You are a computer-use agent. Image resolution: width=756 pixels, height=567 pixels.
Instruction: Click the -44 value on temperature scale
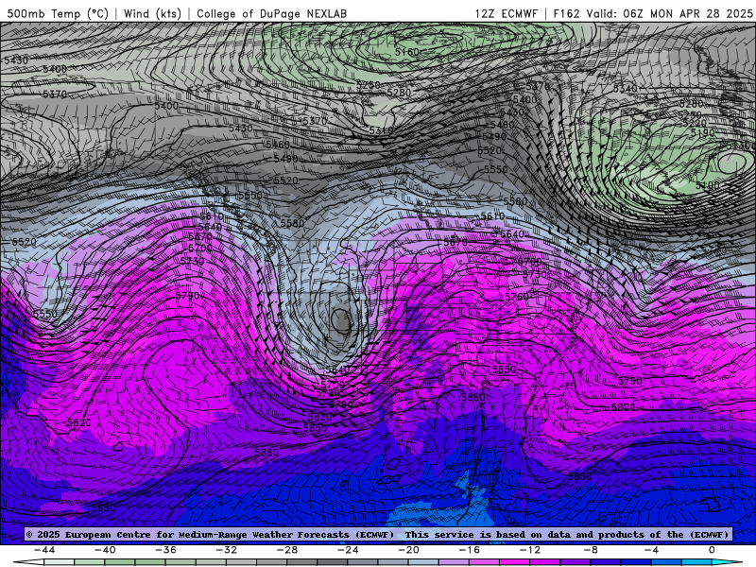coord(44,550)
